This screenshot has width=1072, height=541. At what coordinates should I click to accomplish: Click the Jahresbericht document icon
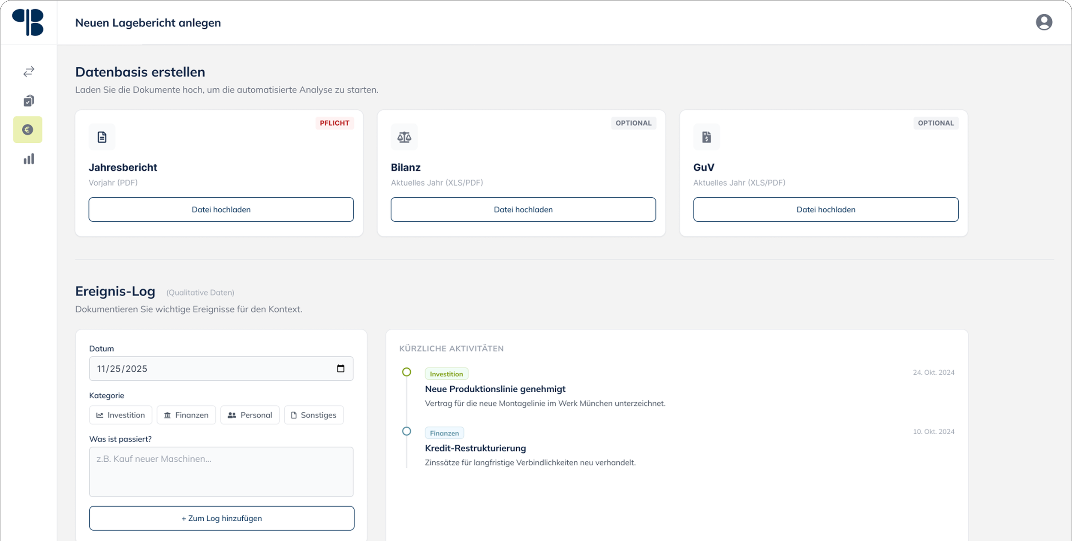[102, 137]
